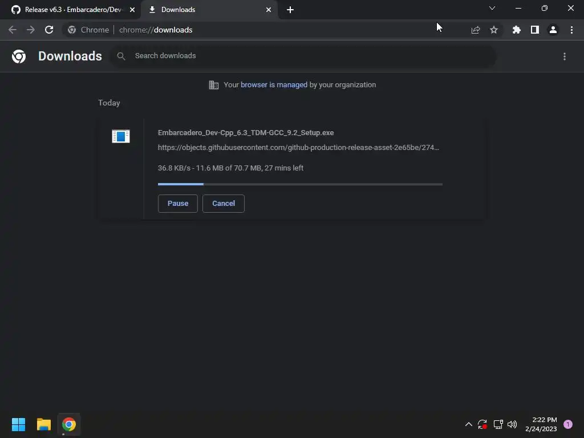
Task: Click the setup exe file icon
Action: click(x=121, y=136)
